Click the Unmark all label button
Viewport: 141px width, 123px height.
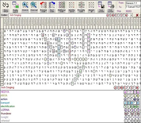(x=91, y=11)
